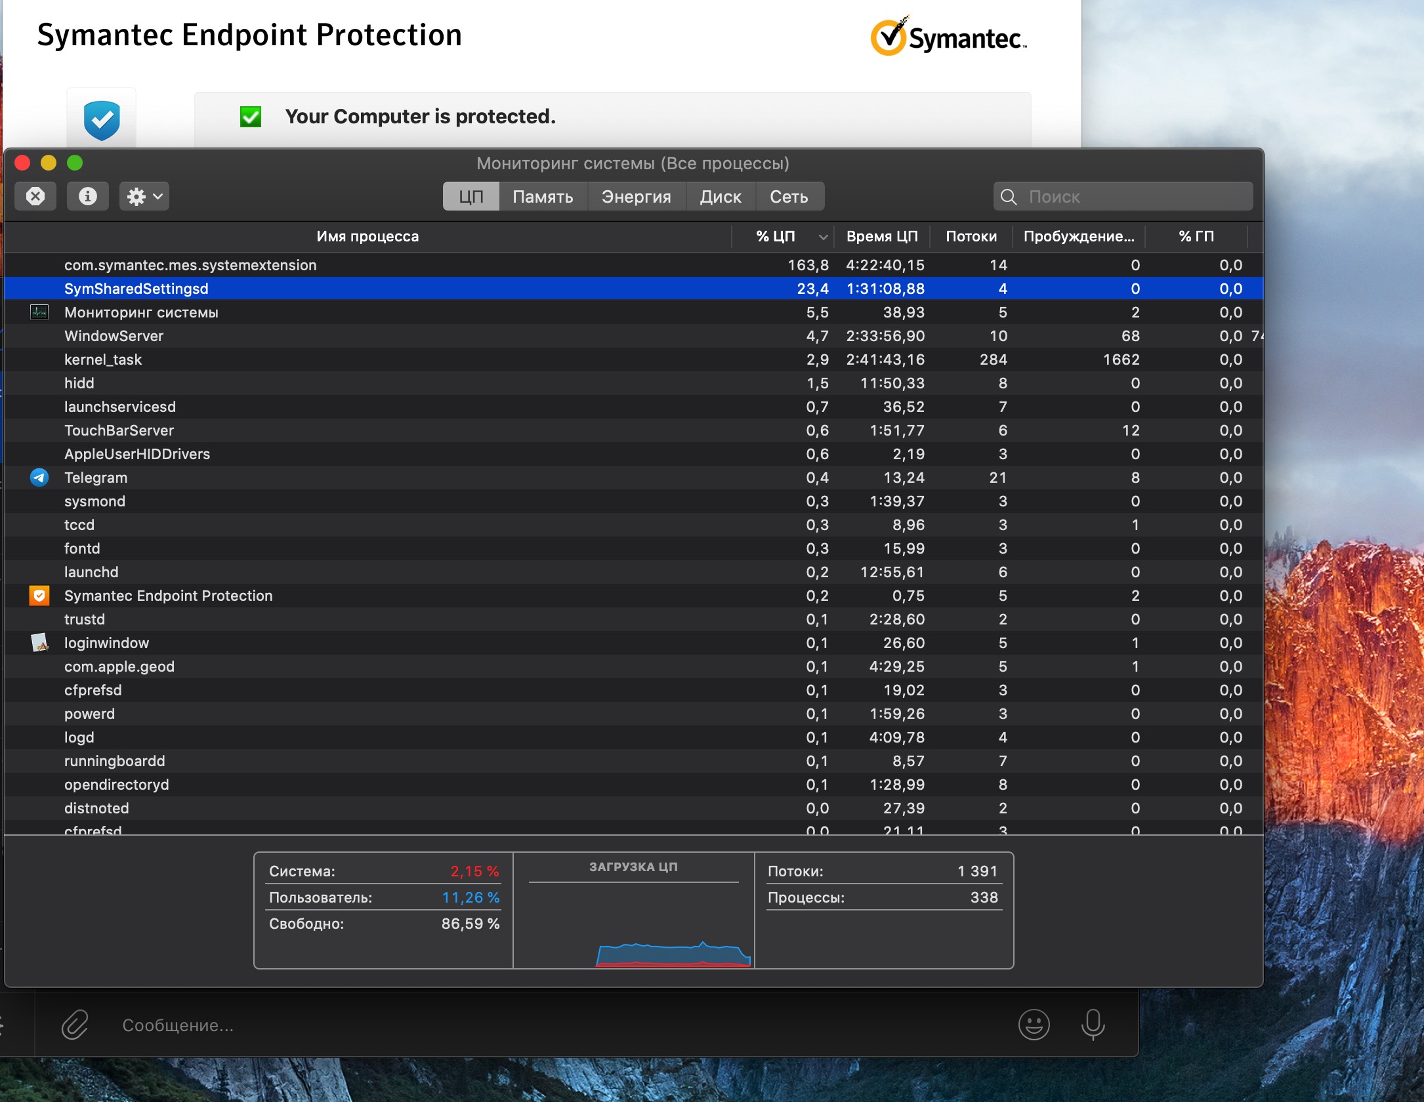Select the kernel_task process row
Viewport: 1424px width, 1102px height.
[x=634, y=359]
